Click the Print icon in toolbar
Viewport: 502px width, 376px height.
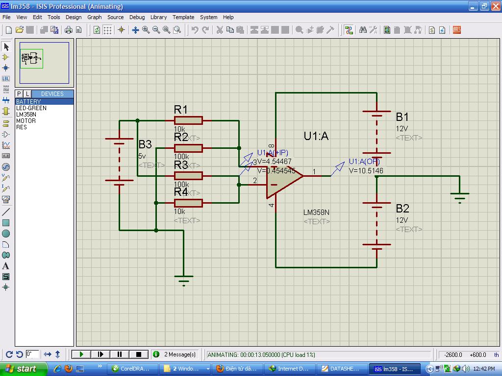tap(69, 30)
